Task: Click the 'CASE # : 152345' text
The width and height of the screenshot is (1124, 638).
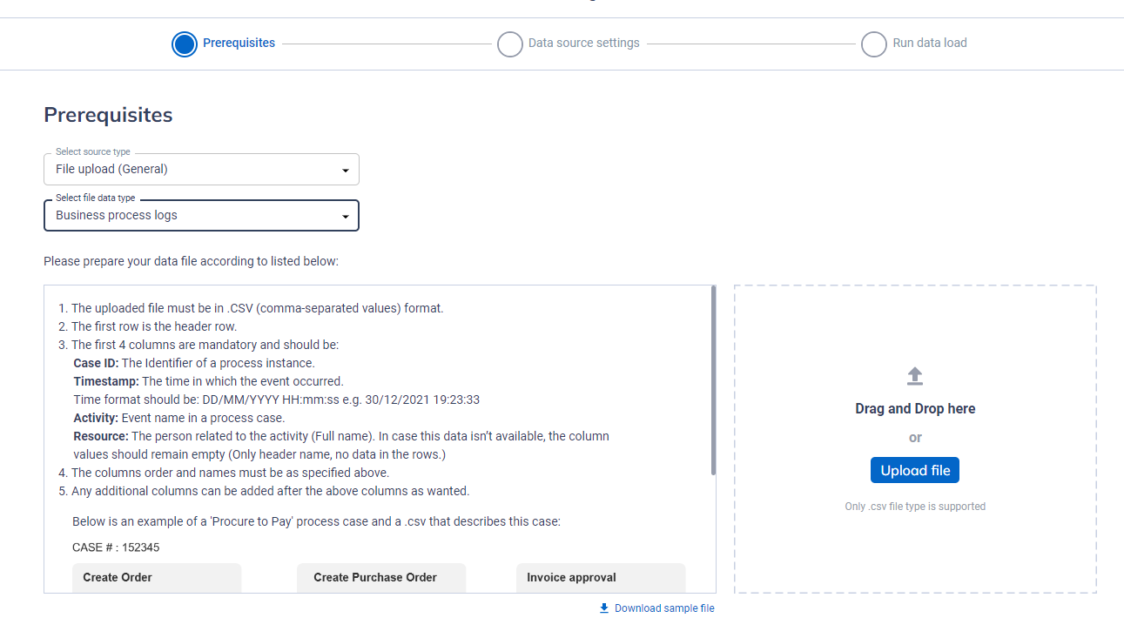Action: click(116, 547)
